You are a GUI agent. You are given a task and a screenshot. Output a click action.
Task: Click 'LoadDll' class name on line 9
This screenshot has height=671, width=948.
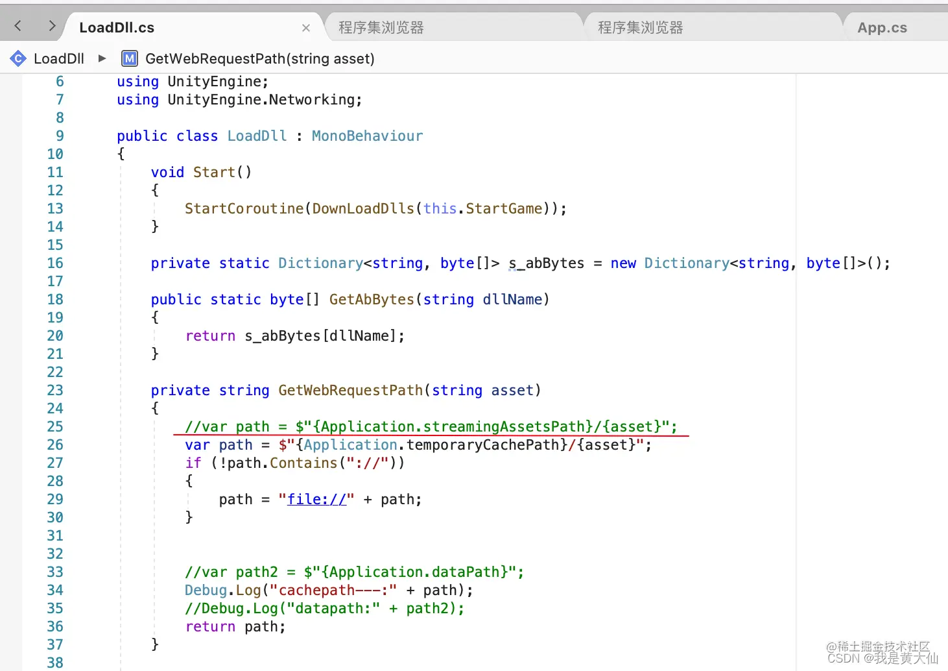pyautogui.click(x=257, y=136)
